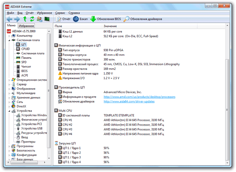Expand the Отображение tree node

(9, 89)
